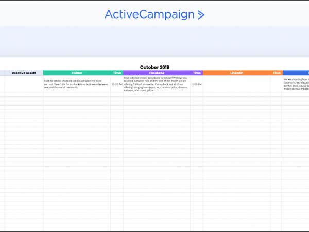This screenshot has height=232, width=309.
Task: Select the Time header beside Twitter
Action: [x=117, y=73]
